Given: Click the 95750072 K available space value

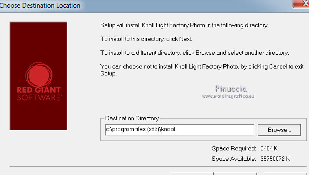Looking at the screenshot, I should coord(274,159).
